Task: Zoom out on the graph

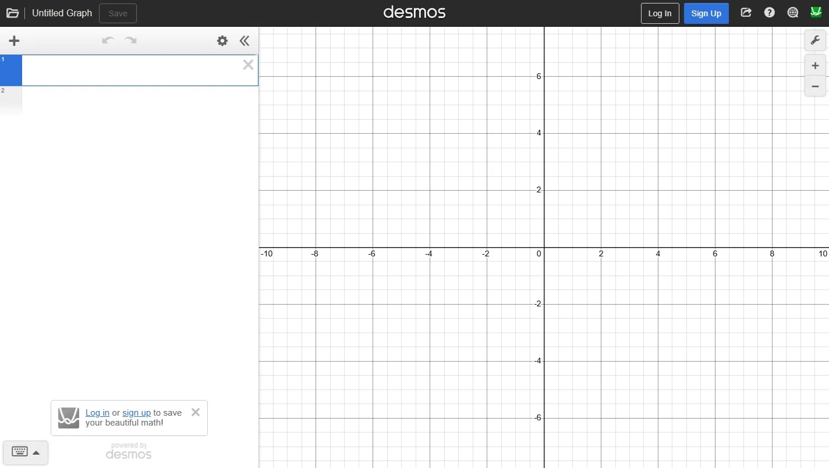Action: click(815, 86)
